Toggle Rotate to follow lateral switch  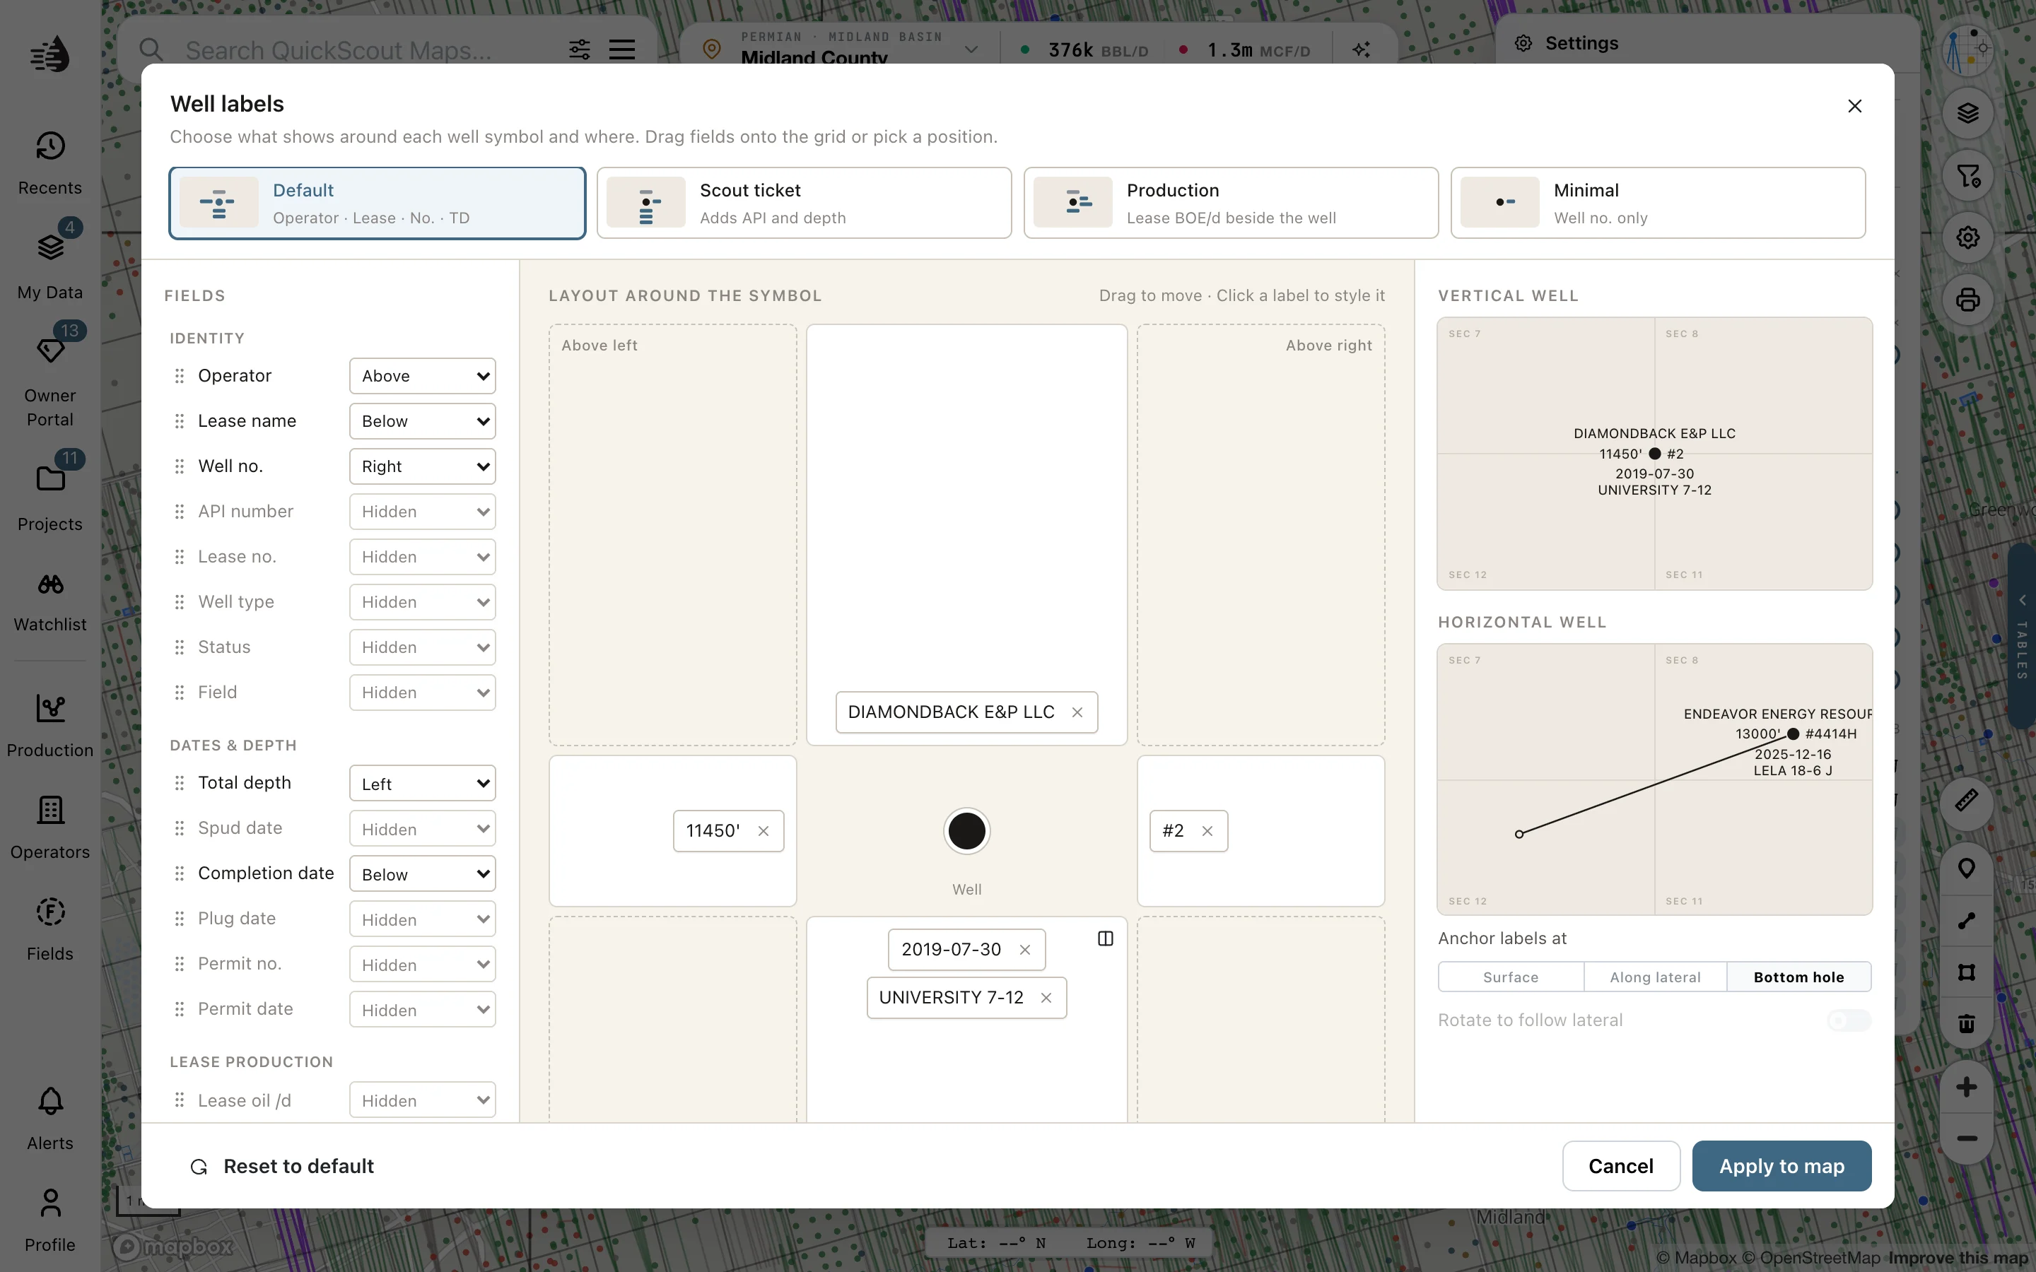(x=1849, y=1020)
